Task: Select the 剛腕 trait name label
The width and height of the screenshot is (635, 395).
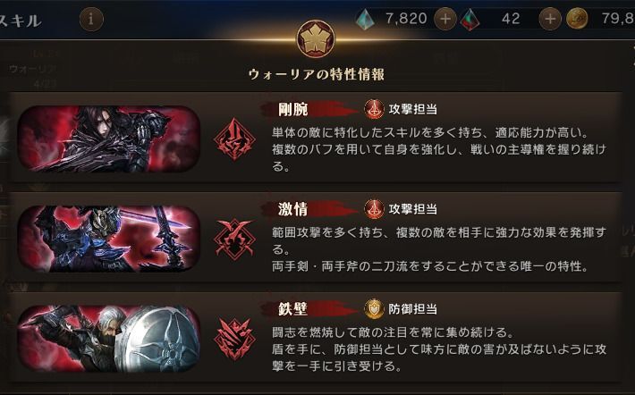Action: coord(293,109)
